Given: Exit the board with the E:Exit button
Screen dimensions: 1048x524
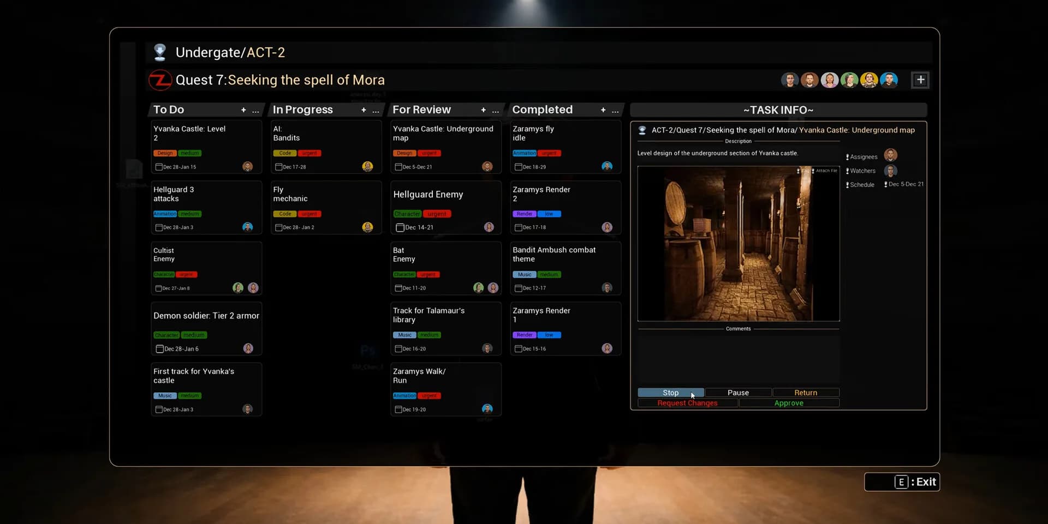Looking at the screenshot, I should (902, 482).
